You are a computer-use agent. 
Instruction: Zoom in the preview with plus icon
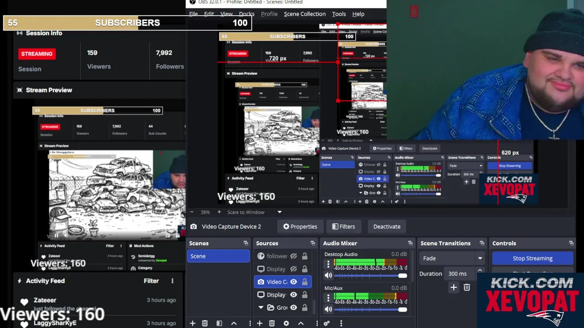click(x=219, y=212)
